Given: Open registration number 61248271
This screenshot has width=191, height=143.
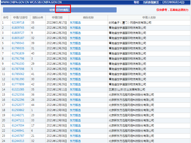Looking at the screenshot, I should coord(18,115).
